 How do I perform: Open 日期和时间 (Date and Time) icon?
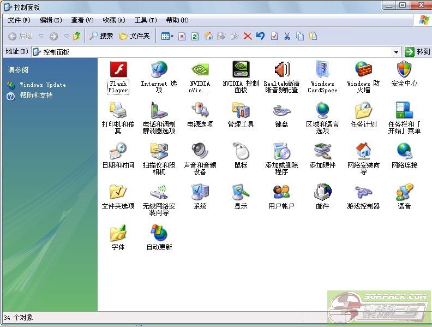(x=118, y=152)
